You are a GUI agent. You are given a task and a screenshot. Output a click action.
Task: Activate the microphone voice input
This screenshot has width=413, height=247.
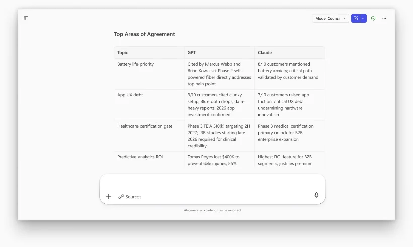coord(316,195)
